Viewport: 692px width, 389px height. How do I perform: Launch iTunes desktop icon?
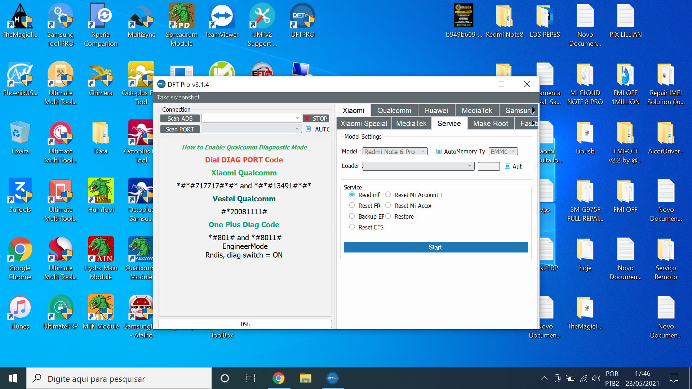coord(20,313)
